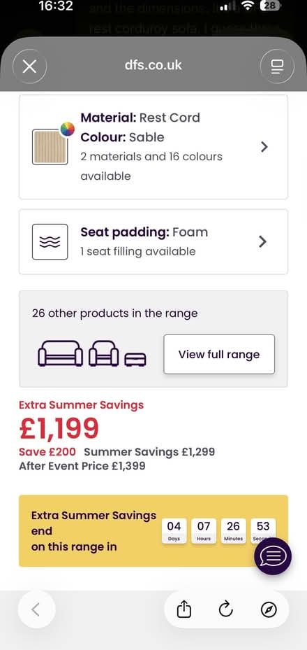This screenshot has height=650, width=307.
Task: Reload the page with refresh icon
Action: coord(226,609)
